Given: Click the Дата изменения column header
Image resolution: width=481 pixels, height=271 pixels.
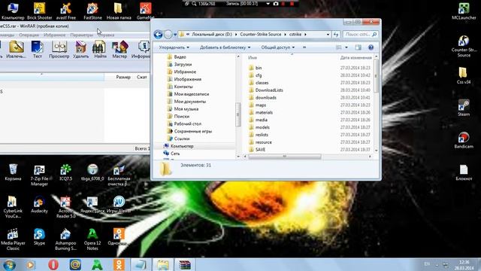Looking at the screenshot, I should click(x=355, y=57).
